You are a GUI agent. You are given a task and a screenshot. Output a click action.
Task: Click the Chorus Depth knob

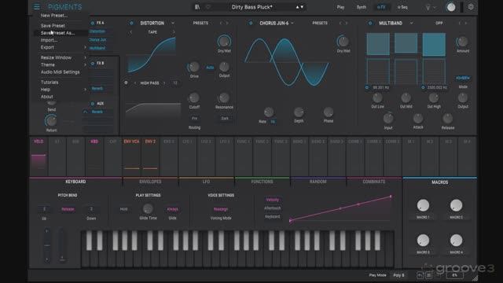click(299, 112)
